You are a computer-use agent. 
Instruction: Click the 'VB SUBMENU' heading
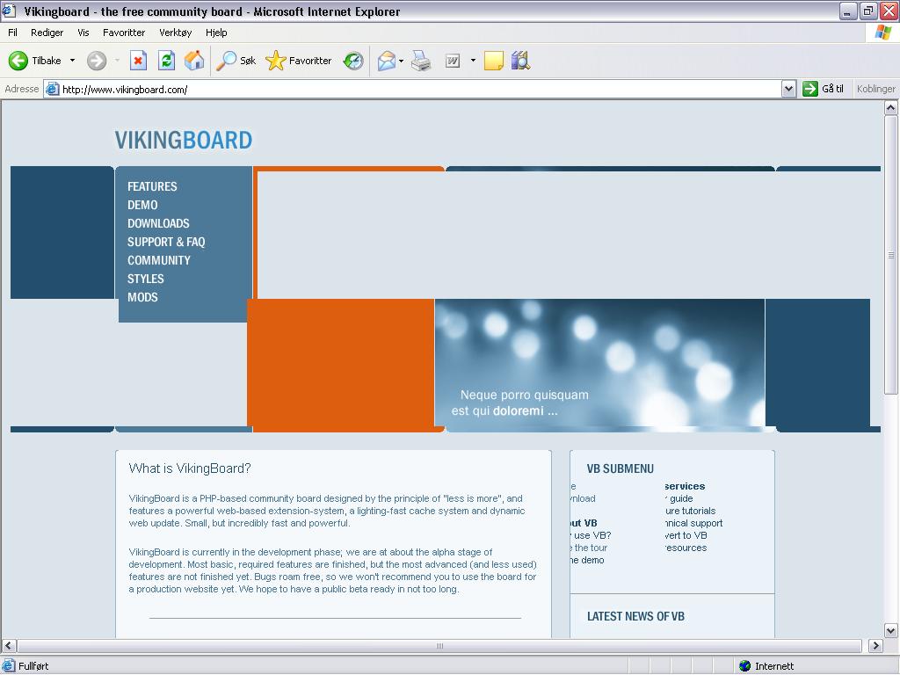click(620, 469)
